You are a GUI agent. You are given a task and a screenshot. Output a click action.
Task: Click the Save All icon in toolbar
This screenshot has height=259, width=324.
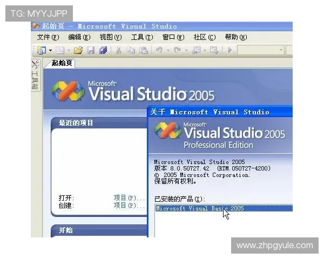(102, 50)
